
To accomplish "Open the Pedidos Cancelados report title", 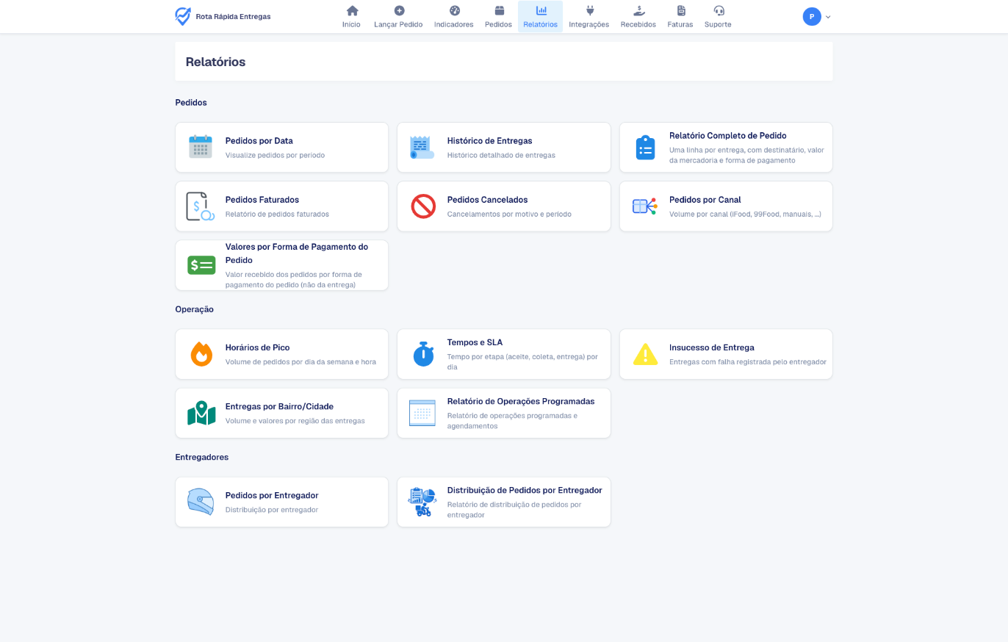I will tap(488, 200).
